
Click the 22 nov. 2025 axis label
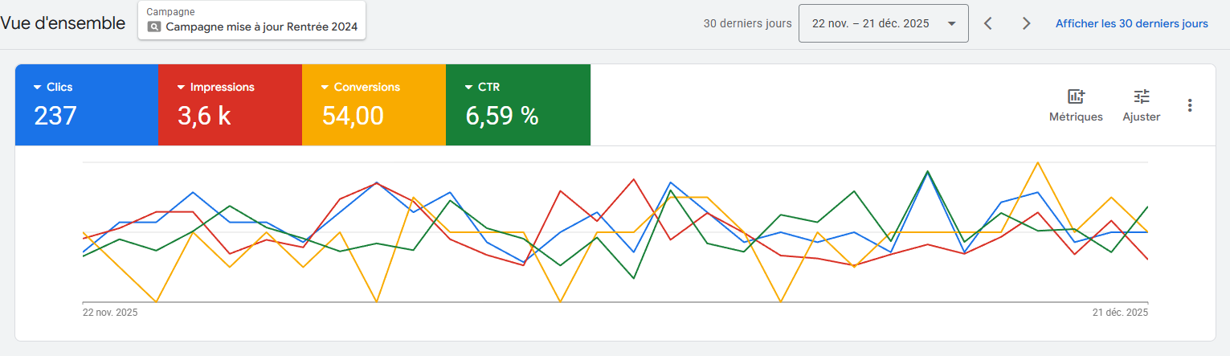(110, 313)
